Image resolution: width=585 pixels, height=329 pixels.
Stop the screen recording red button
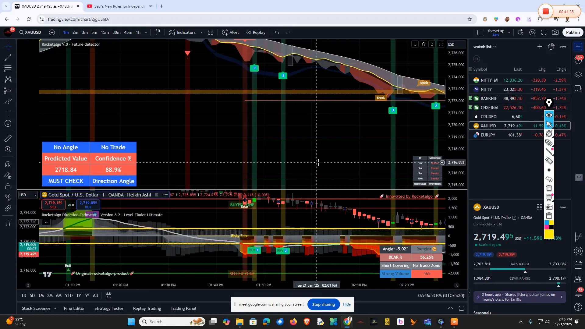tap(545, 12)
